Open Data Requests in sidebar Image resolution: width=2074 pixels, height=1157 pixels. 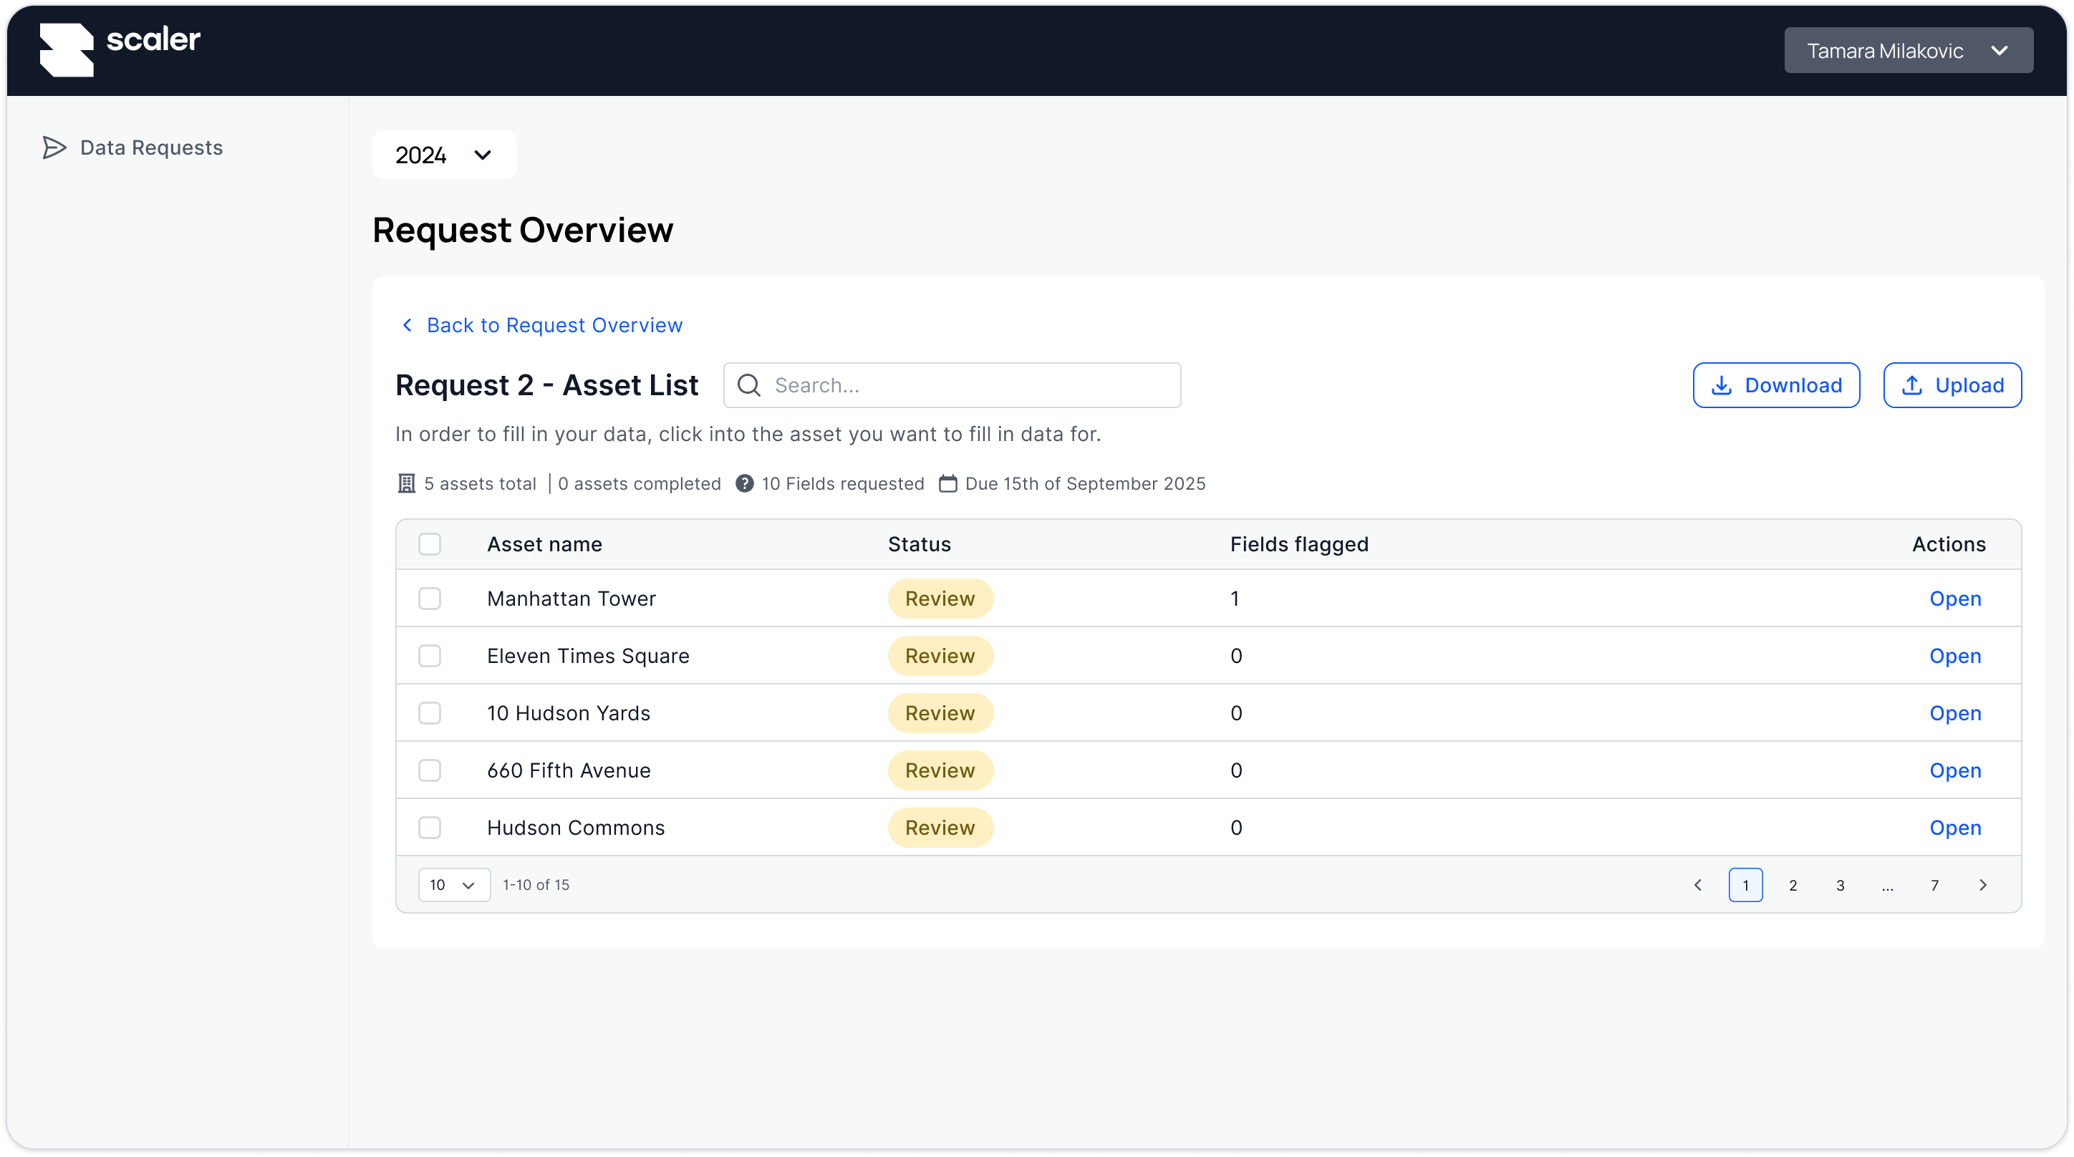pos(151,147)
